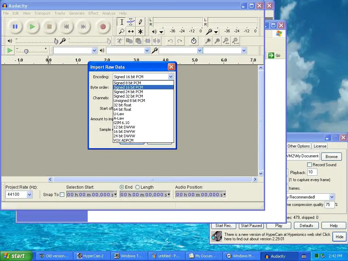Open the input channels dropdown
Screen dimensions: 348x261
coord(244,51)
